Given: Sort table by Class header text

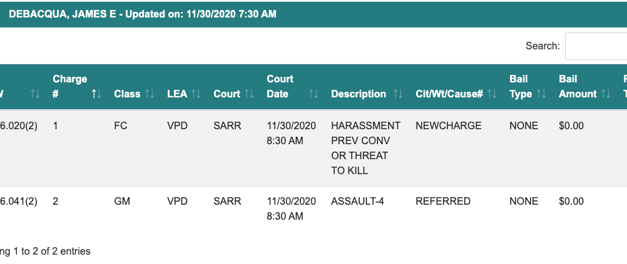Looking at the screenshot, I should tap(127, 94).
